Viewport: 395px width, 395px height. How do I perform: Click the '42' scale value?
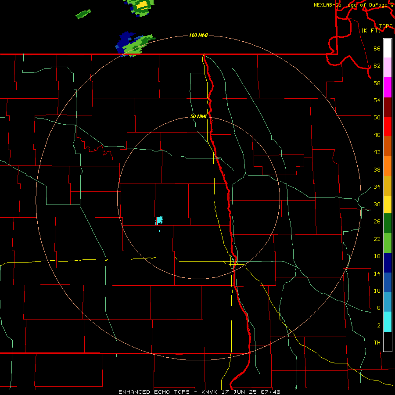click(x=377, y=152)
